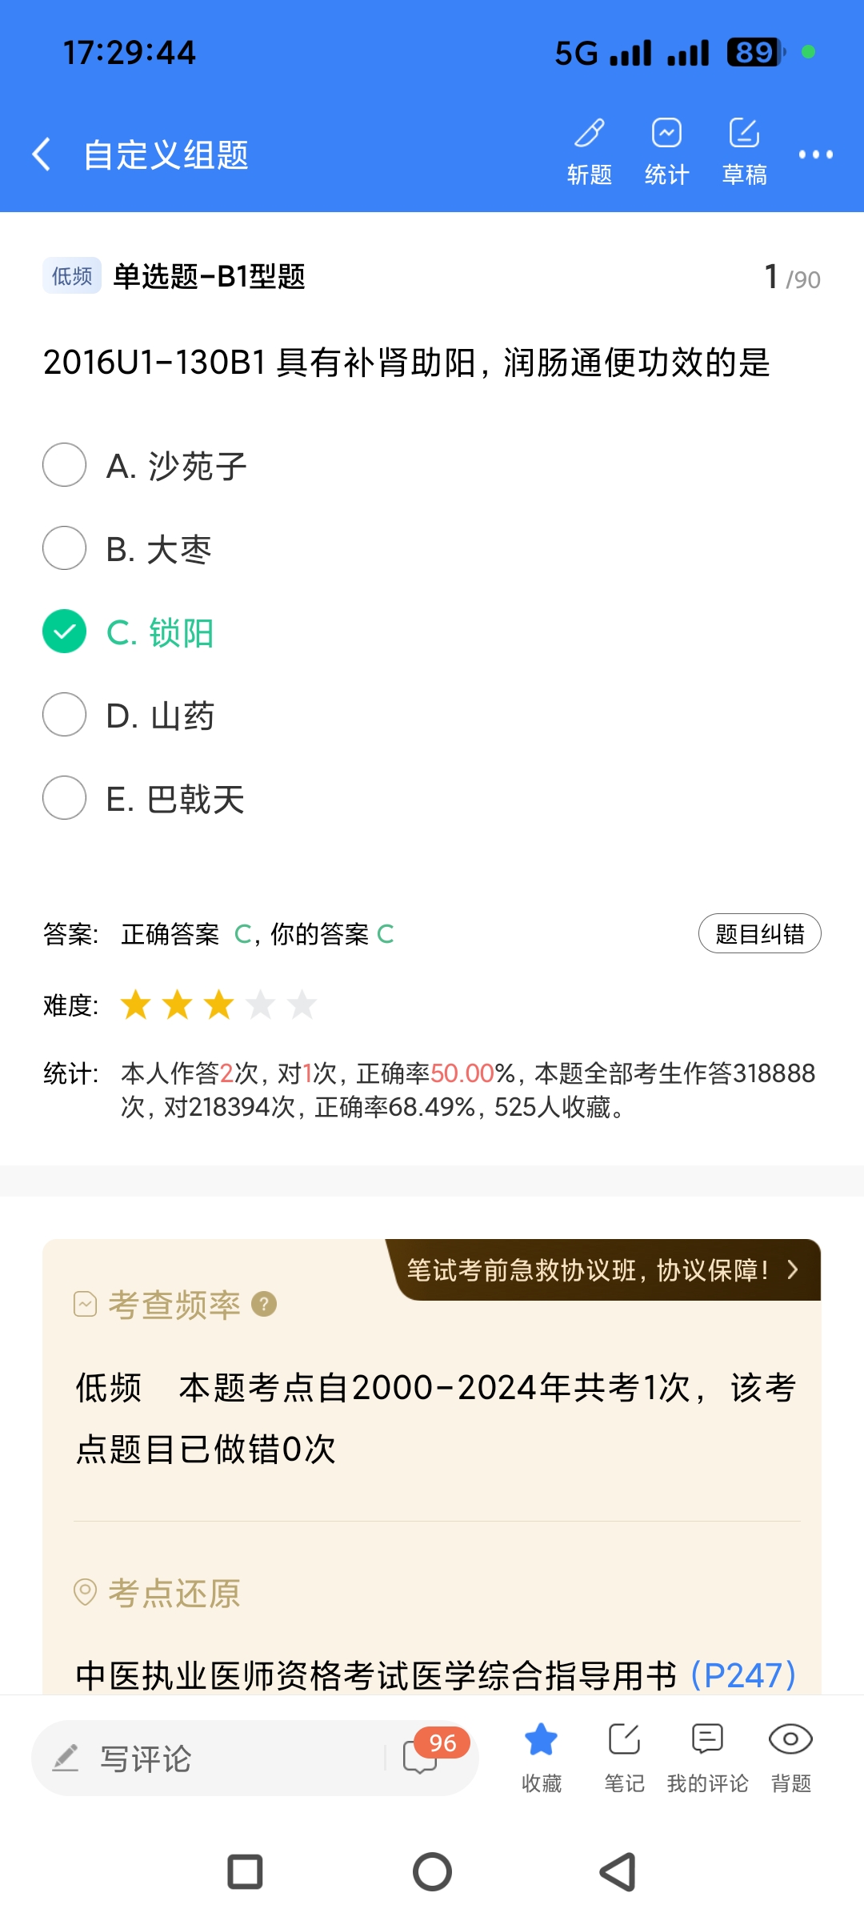The image size is (864, 1921).
Task: Open the 草稿 draft pad
Action: pyautogui.click(x=744, y=150)
